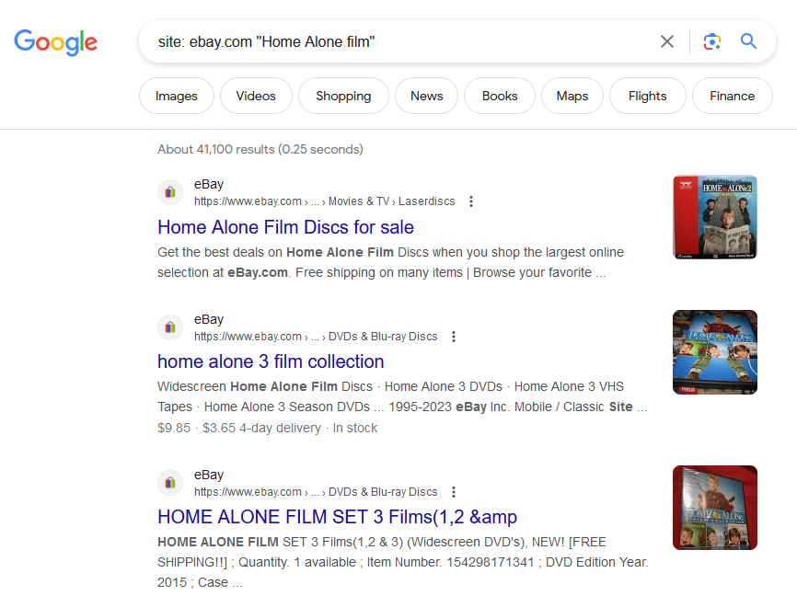Switch to News filter
The width and height of the screenshot is (797, 596).
click(426, 96)
